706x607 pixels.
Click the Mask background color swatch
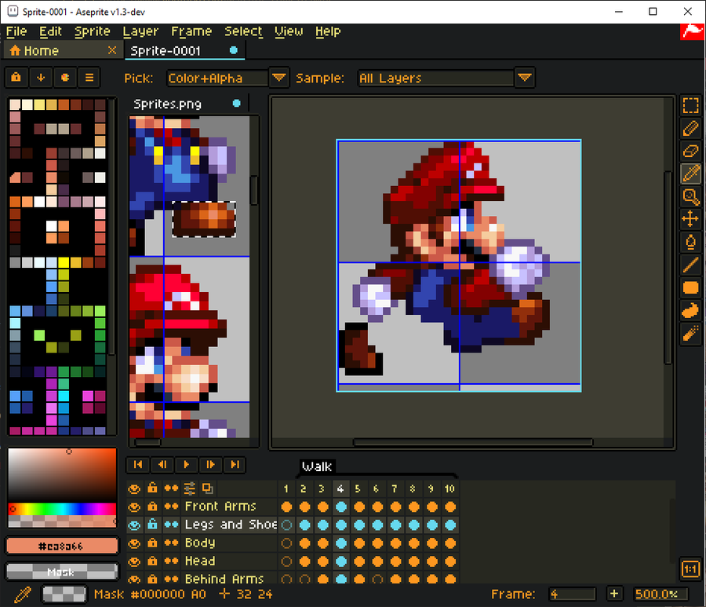62,572
